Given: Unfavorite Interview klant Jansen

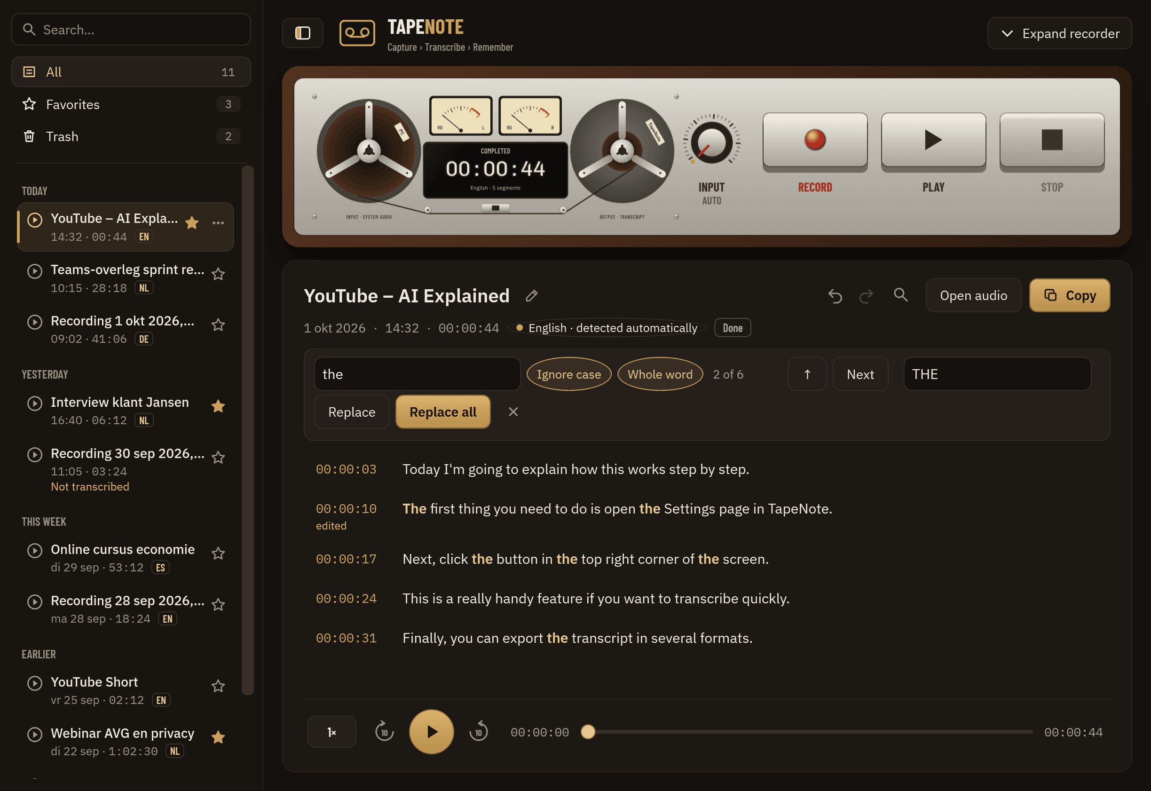Looking at the screenshot, I should point(218,406).
